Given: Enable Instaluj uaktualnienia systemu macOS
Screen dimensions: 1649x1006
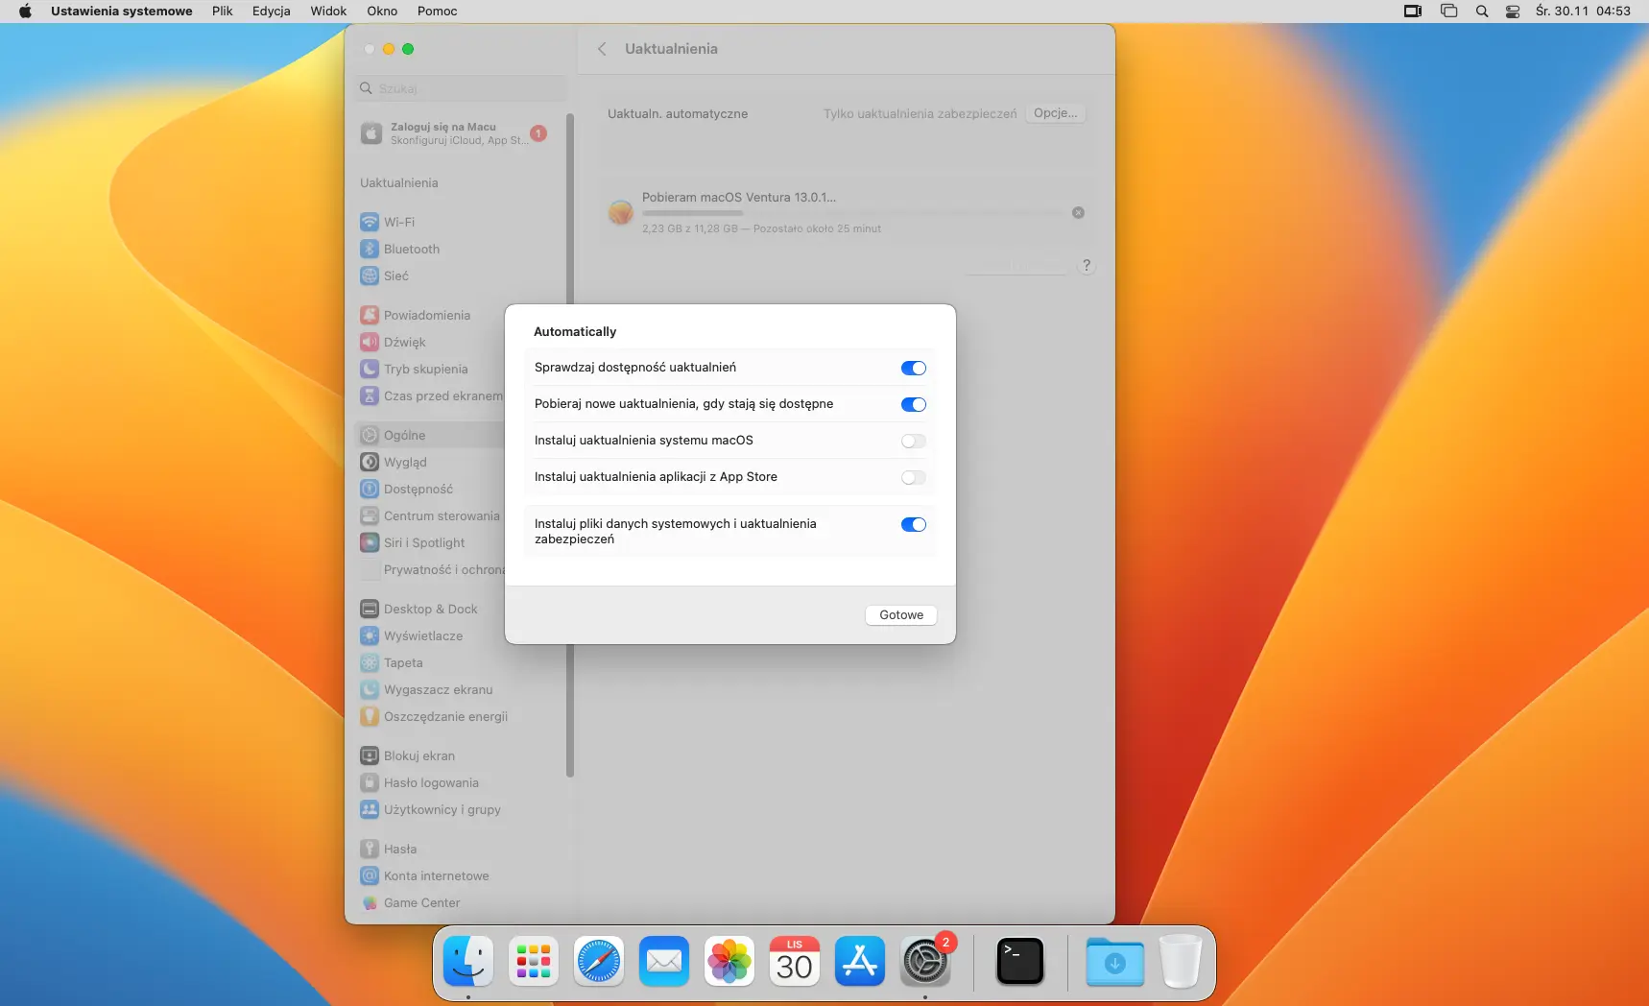Looking at the screenshot, I should point(913,441).
